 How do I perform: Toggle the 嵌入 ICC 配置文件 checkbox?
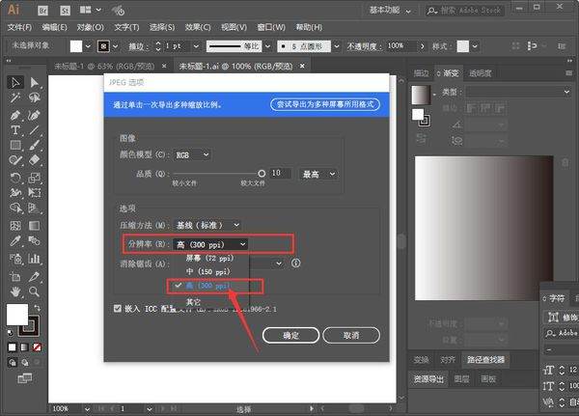(118, 310)
